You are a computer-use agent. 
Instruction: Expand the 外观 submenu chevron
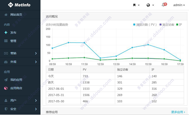tap(36, 62)
